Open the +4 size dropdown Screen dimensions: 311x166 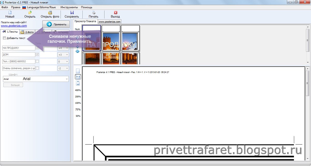point(63,48)
